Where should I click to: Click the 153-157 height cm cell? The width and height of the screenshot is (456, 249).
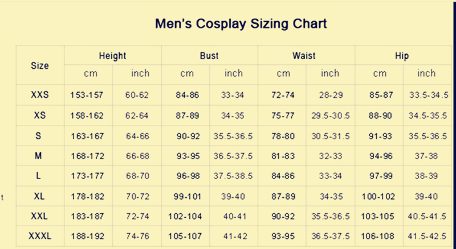pyautogui.click(x=87, y=95)
